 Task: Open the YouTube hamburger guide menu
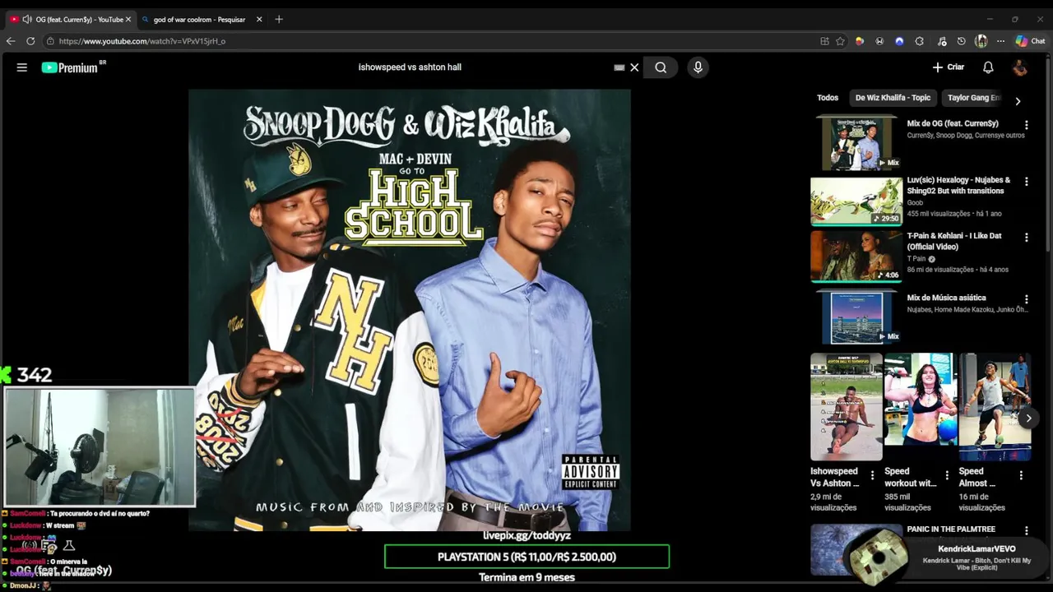22,67
